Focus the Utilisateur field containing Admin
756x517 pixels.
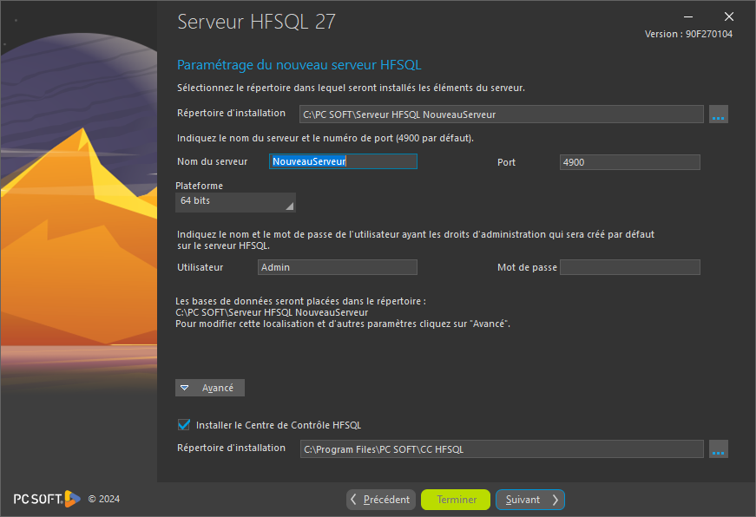pos(338,267)
